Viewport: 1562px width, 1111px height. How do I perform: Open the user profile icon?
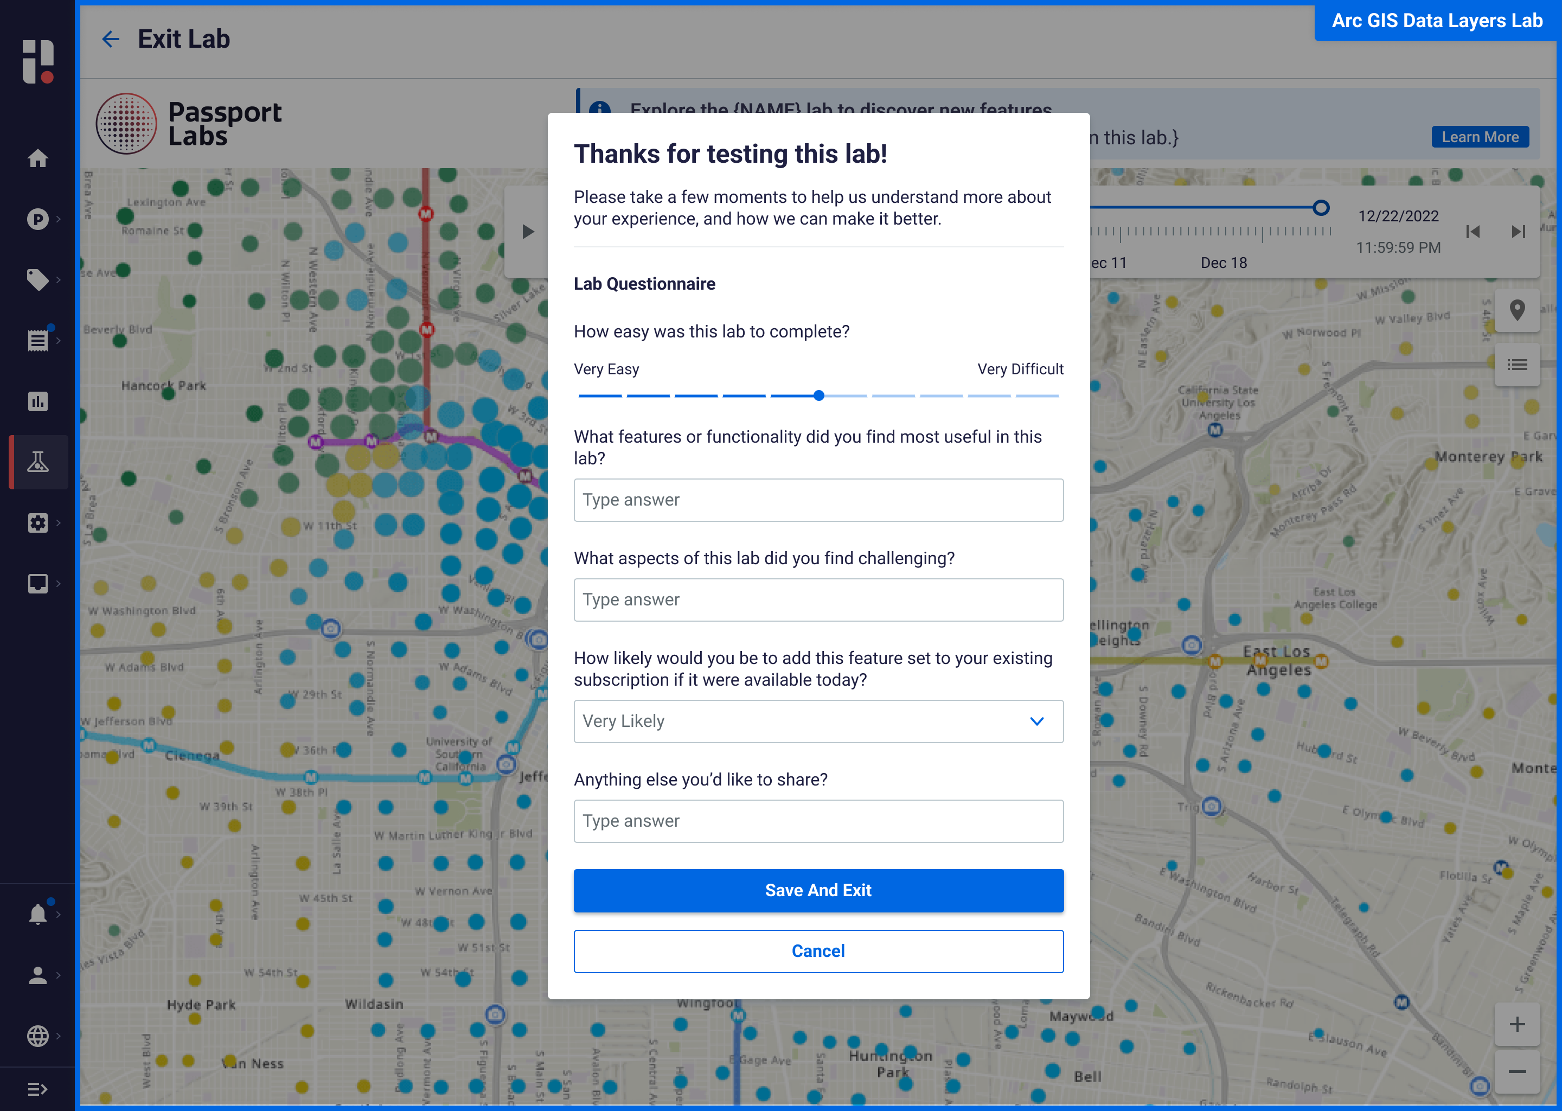click(37, 975)
